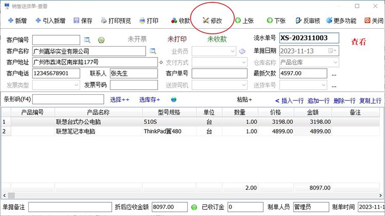
Task: Go to previous record with 上张
Action: 244,21
